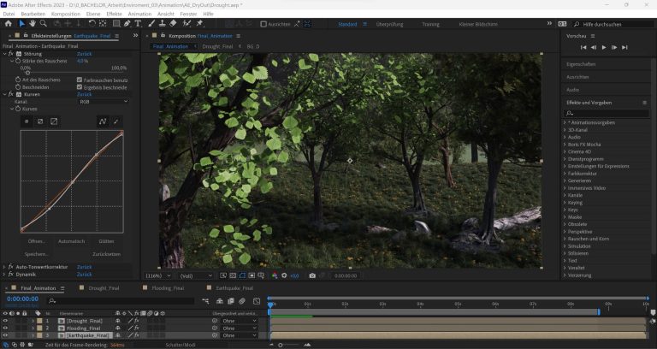Open the Komposition menu
657x349 pixels.
pos(65,14)
